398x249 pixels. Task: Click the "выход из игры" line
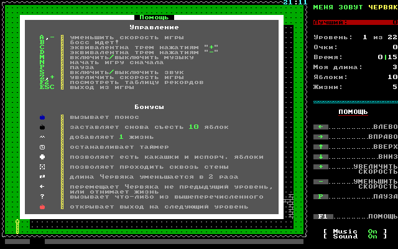pos(102,87)
